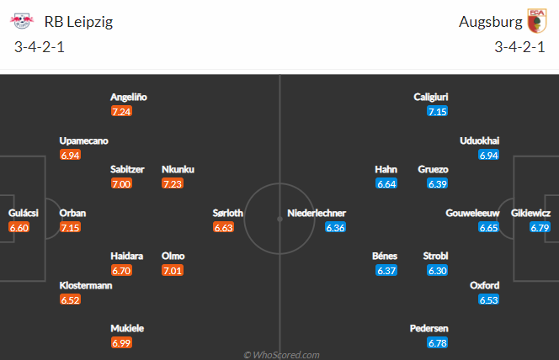Choose Sabitzer in Leipzig midfield
The height and width of the screenshot is (360, 559).
tap(127, 169)
